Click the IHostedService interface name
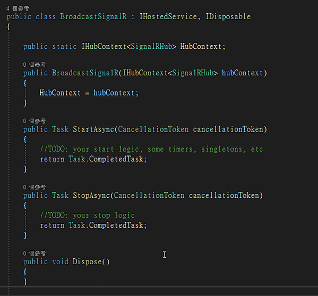 click(x=168, y=16)
